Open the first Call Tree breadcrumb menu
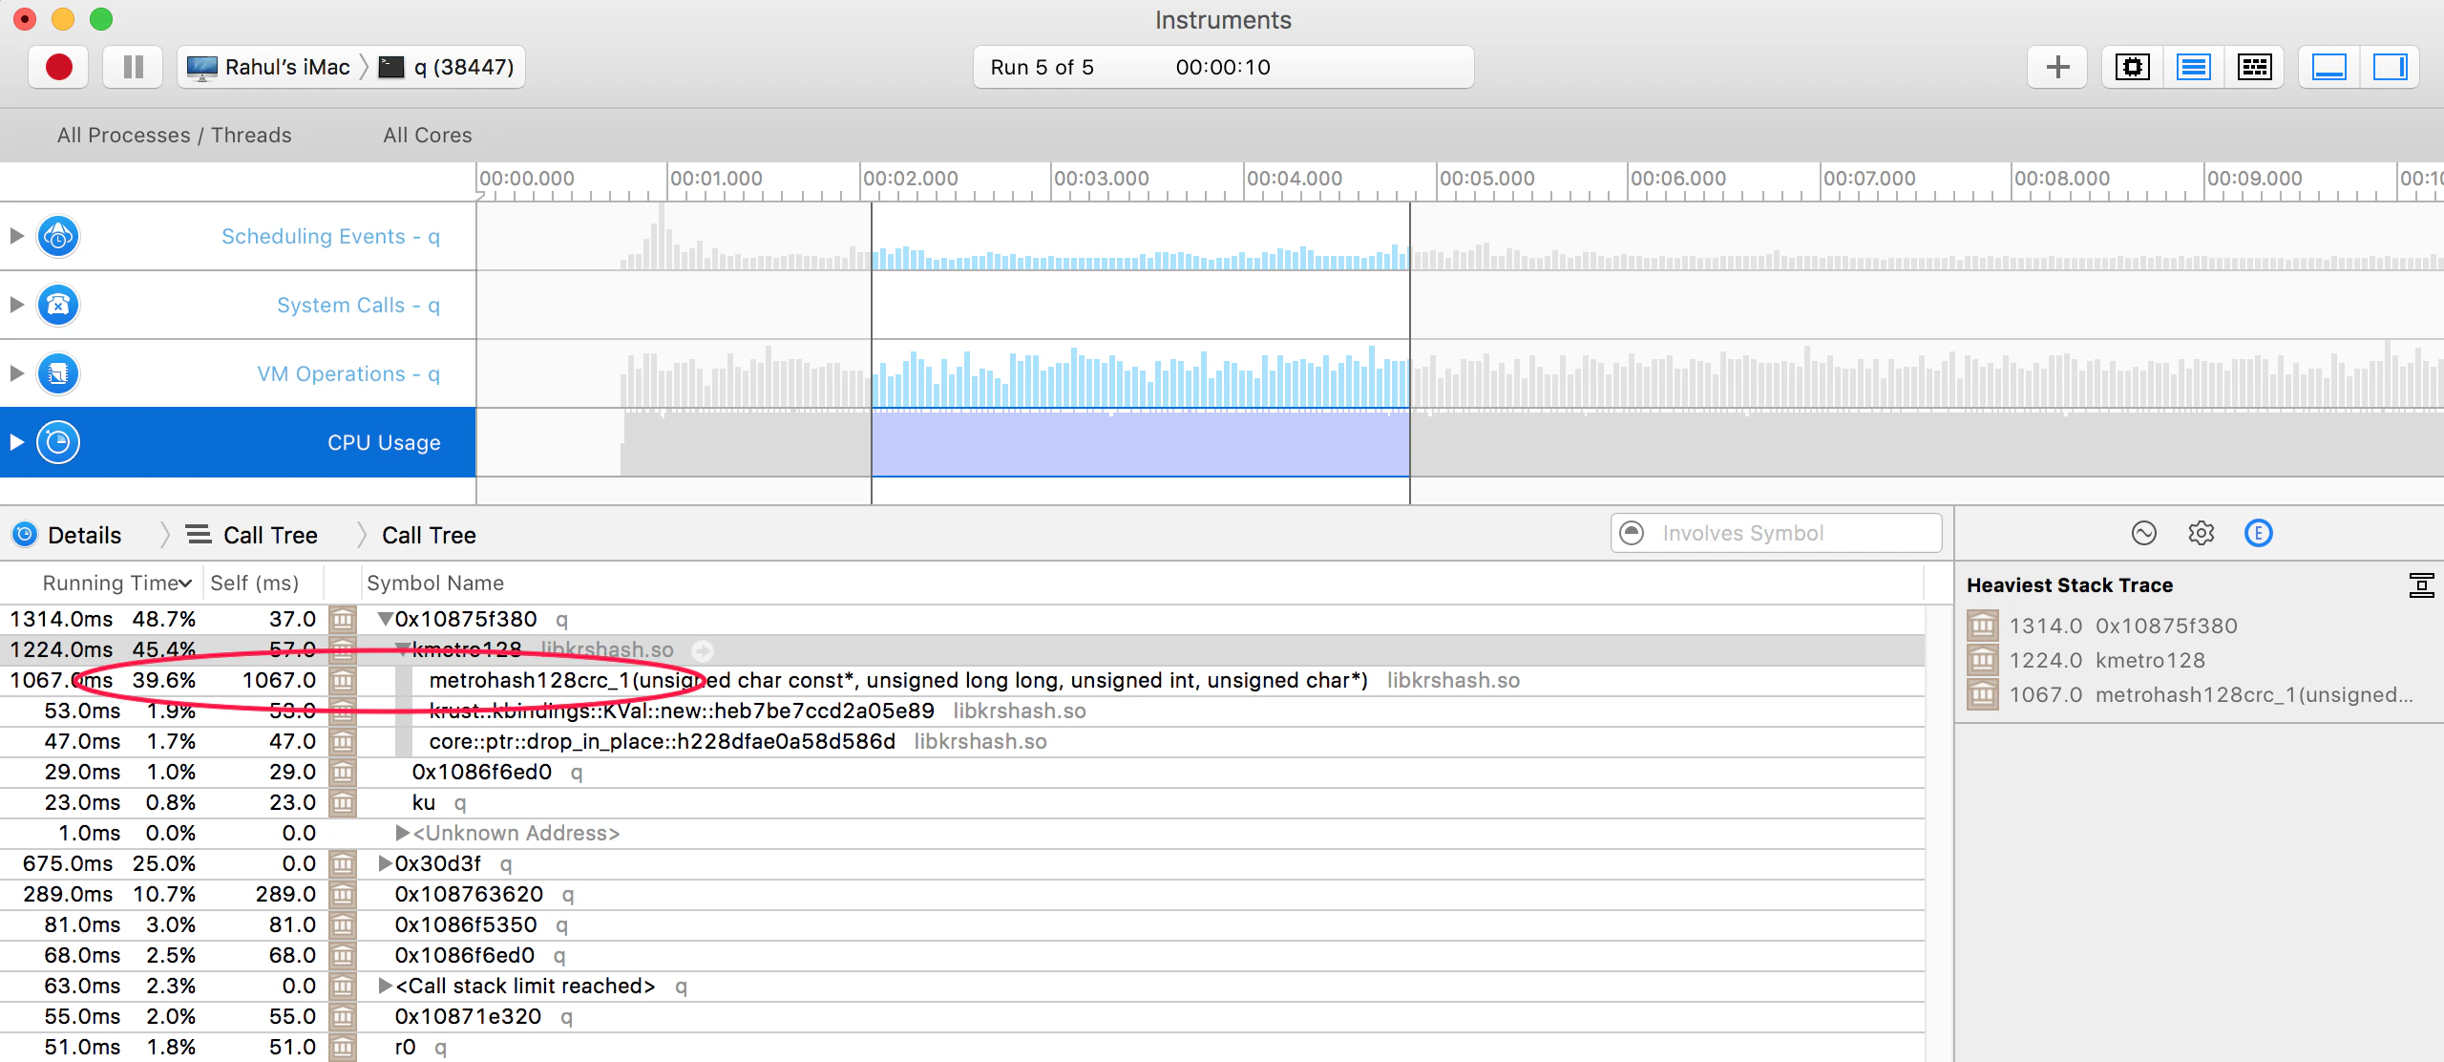The width and height of the screenshot is (2444, 1062). (252, 535)
